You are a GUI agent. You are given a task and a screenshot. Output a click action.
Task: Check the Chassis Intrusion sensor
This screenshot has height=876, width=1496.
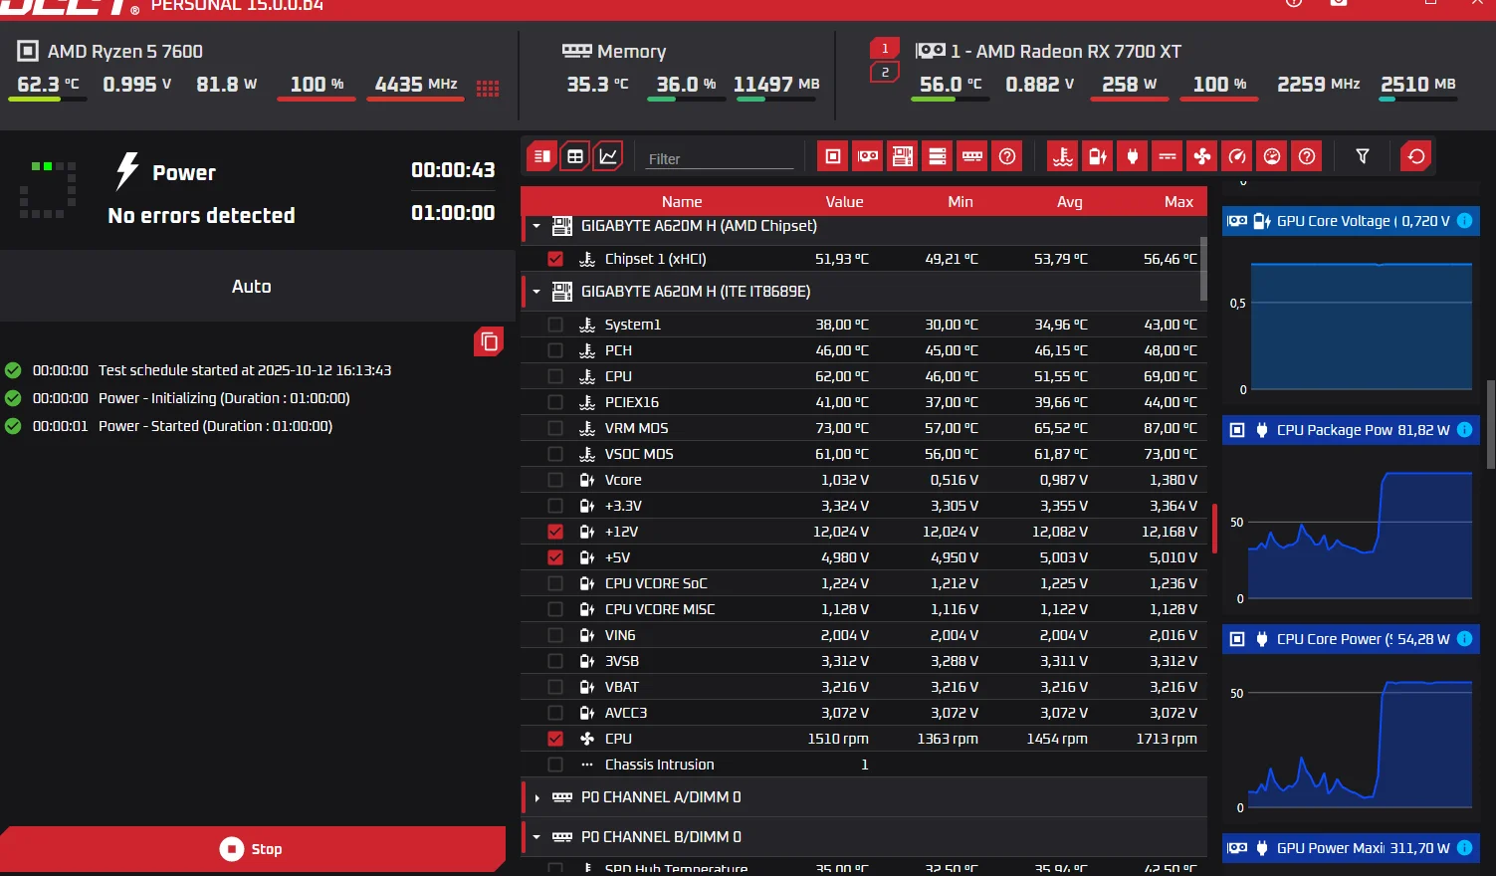point(555,765)
